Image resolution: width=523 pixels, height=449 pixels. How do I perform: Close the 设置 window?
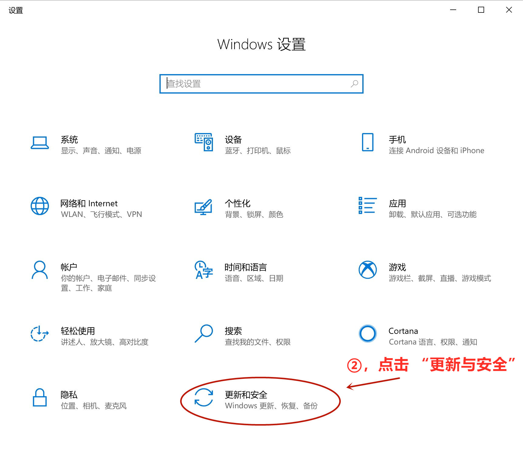(509, 10)
